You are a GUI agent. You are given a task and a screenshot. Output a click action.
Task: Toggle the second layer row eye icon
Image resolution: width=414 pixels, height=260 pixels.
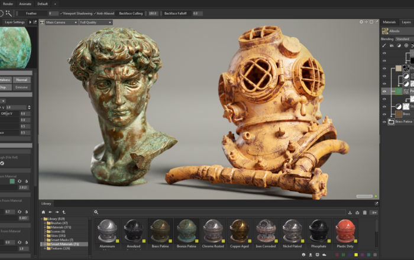(384, 61)
